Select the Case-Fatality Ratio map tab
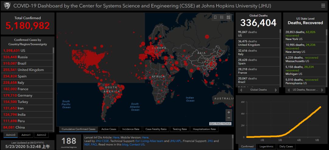This screenshot has width=329, height=150. [x=156, y=129]
